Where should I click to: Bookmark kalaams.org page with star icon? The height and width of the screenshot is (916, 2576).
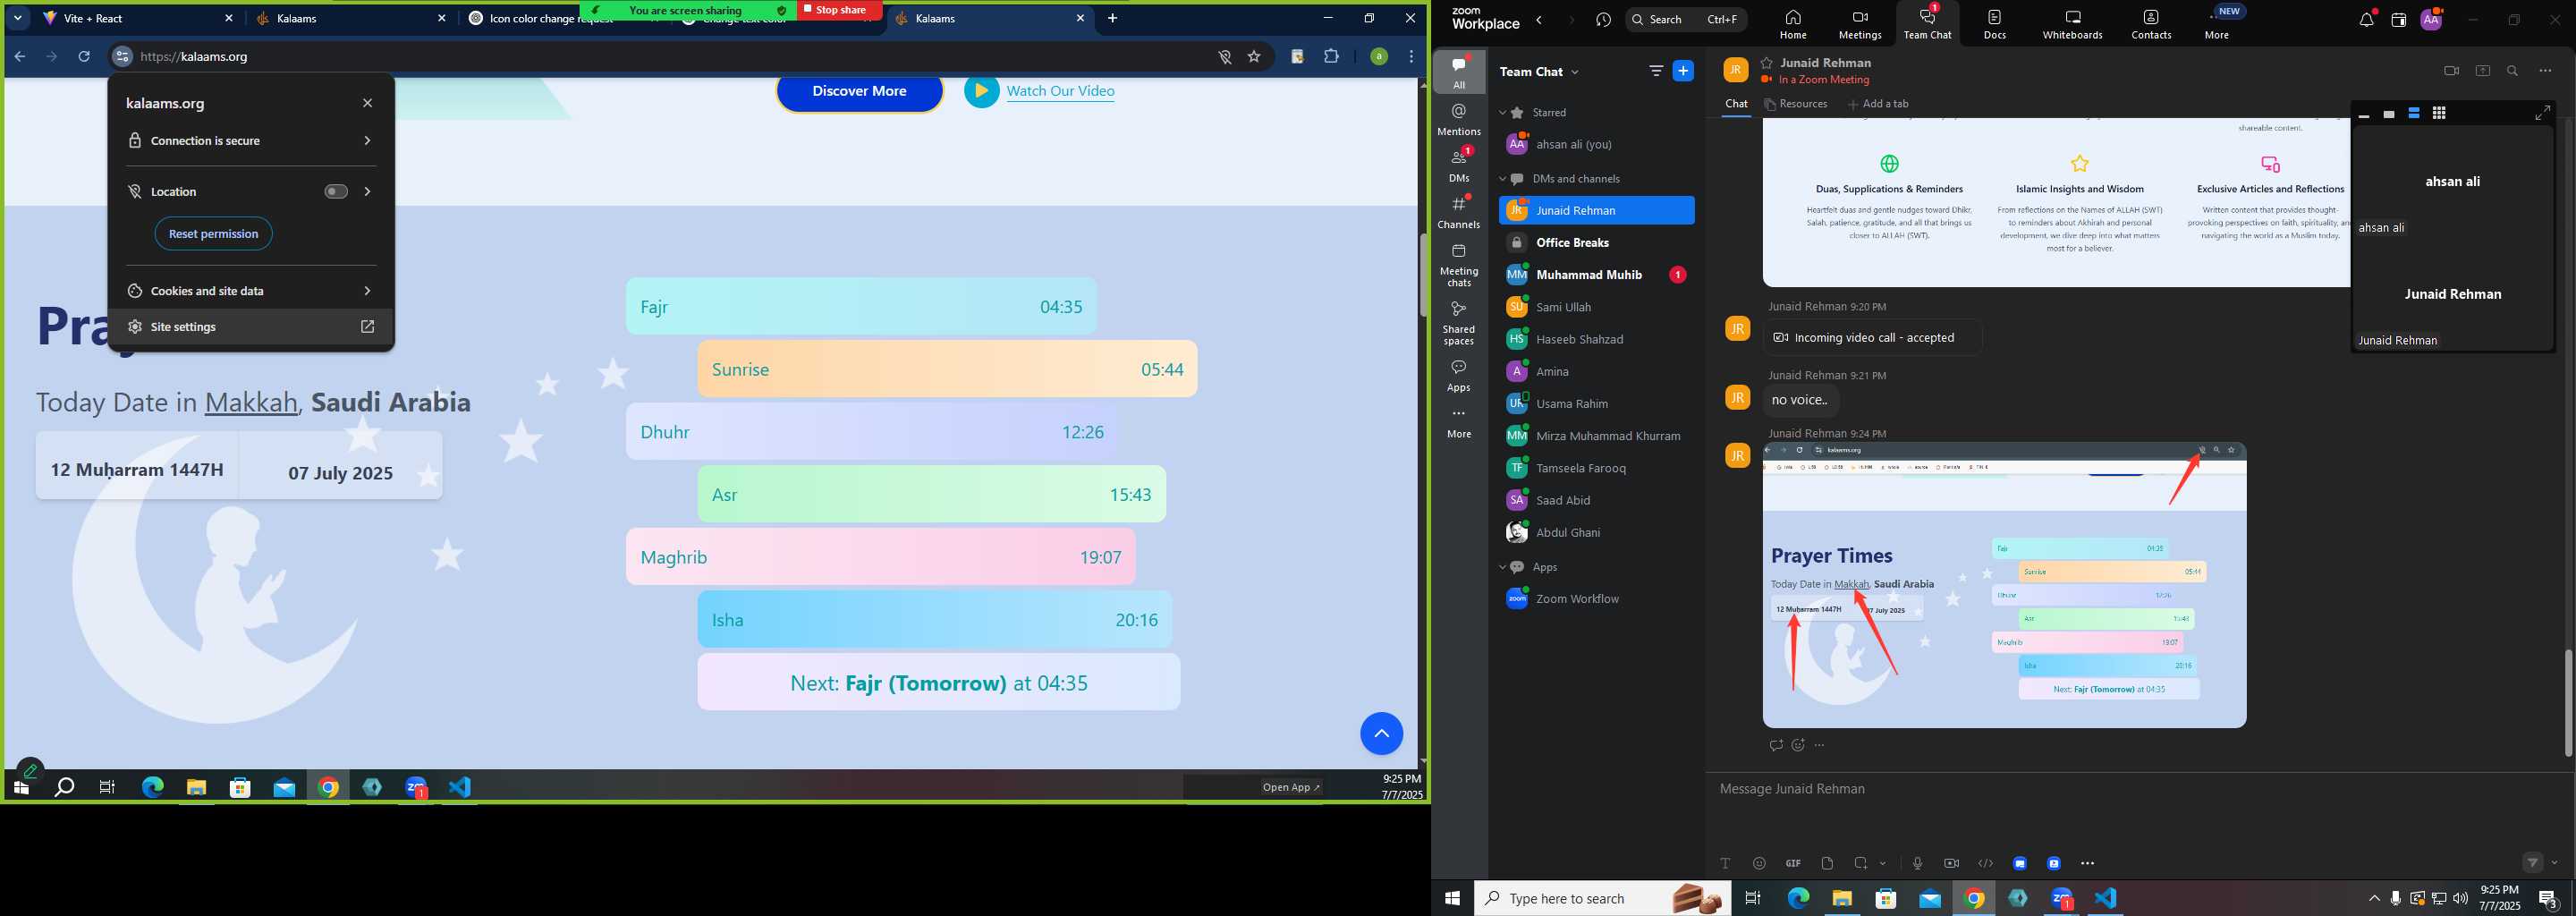[1254, 57]
